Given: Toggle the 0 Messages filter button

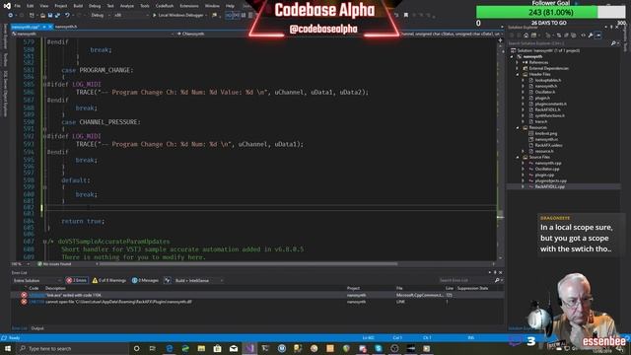Looking at the screenshot, I should coord(145,280).
